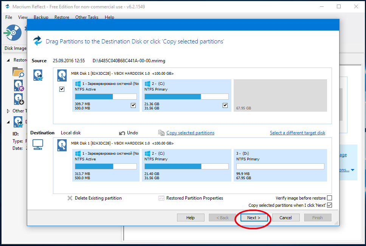Click Macrium Reflect title bar logo
The height and width of the screenshot is (246, 366).
(8, 6)
